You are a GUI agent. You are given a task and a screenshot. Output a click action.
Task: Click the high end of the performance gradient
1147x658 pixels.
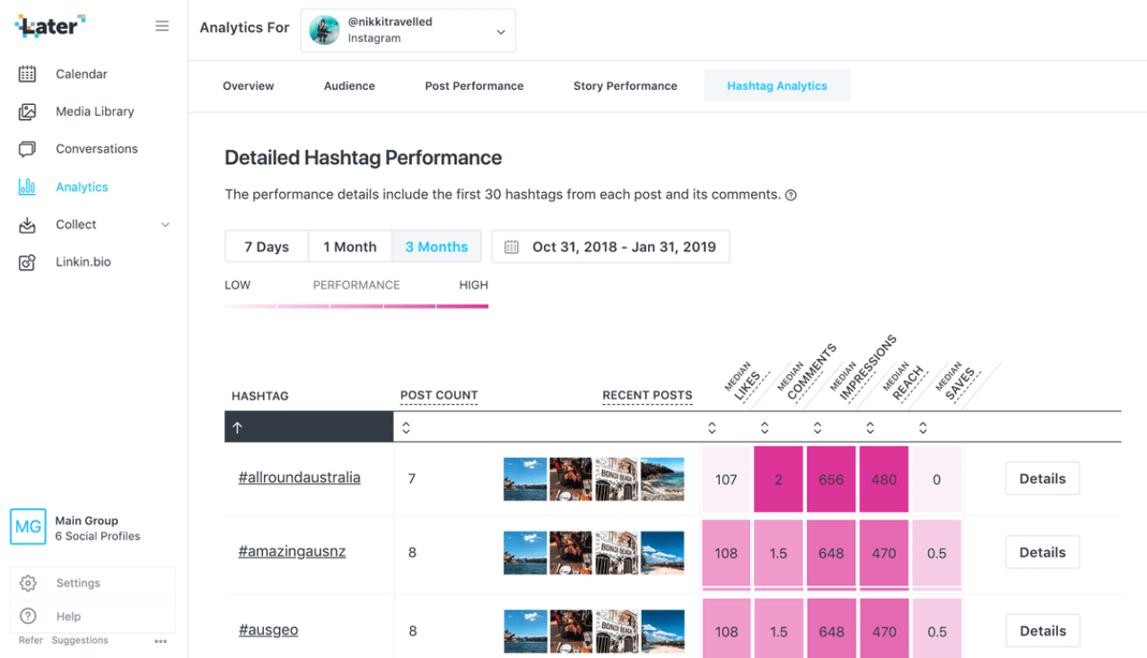click(x=473, y=307)
